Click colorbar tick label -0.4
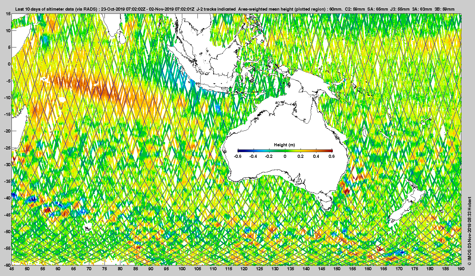Image resolution: width=475 pixels, height=276 pixels. [253, 156]
